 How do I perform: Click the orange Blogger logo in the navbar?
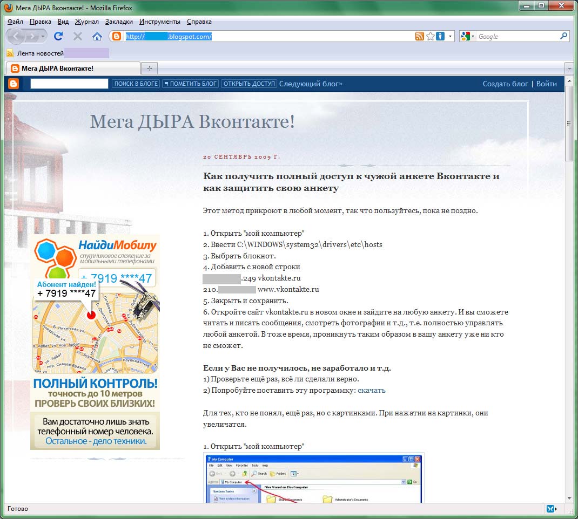point(14,84)
